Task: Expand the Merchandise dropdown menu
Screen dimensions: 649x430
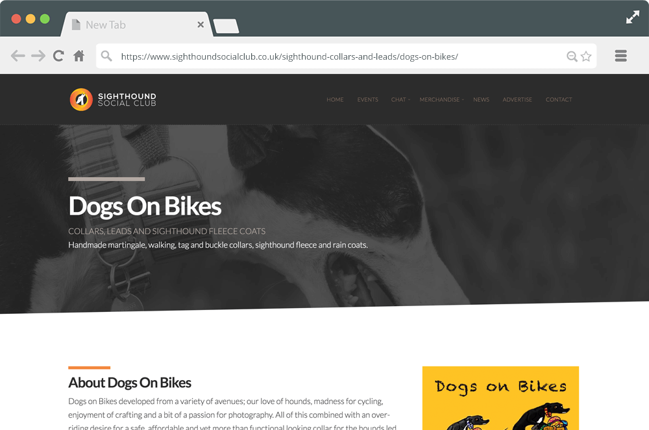Action: (441, 100)
